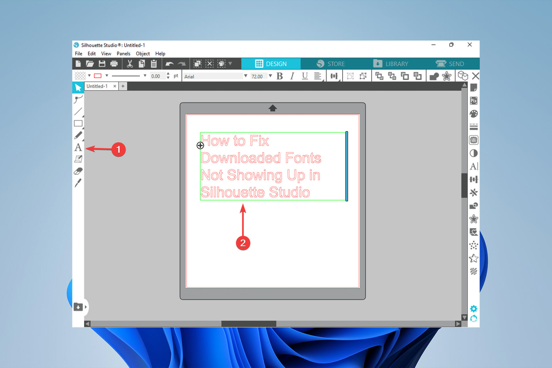552x368 pixels.
Task: Toggle italic text formatting
Action: click(x=292, y=76)
